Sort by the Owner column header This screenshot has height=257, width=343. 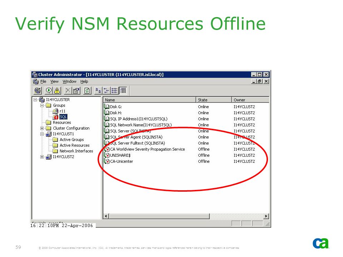[x=250, y=100]
